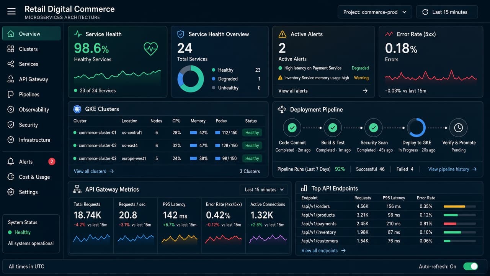Click the Active Connections 1.32K value
490x276 pixels.
click(x=262, y=215)
